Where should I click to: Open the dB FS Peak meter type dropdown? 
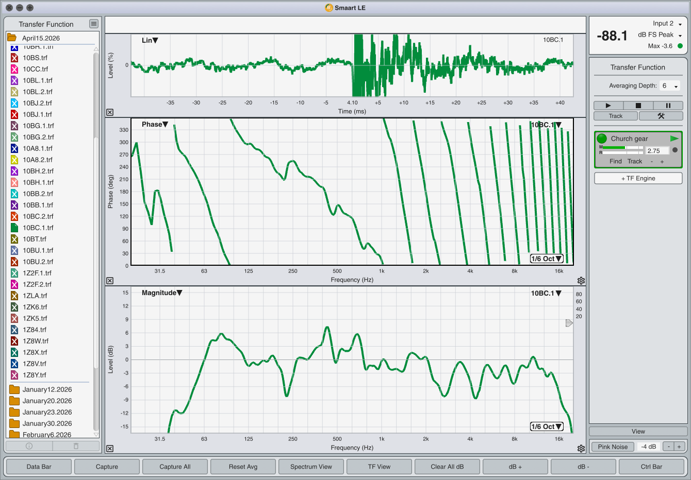click(x=660, y=35)
